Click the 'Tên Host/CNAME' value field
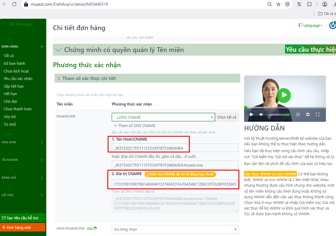Viewport: 336px width, 236px height. (x=175, y=148)
